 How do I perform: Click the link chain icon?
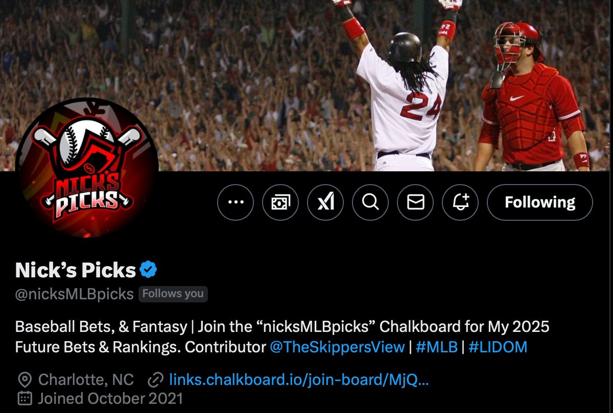[155, 380]
